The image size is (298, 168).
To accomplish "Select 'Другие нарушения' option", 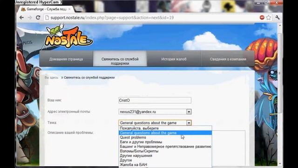I will tap(165, 155).
